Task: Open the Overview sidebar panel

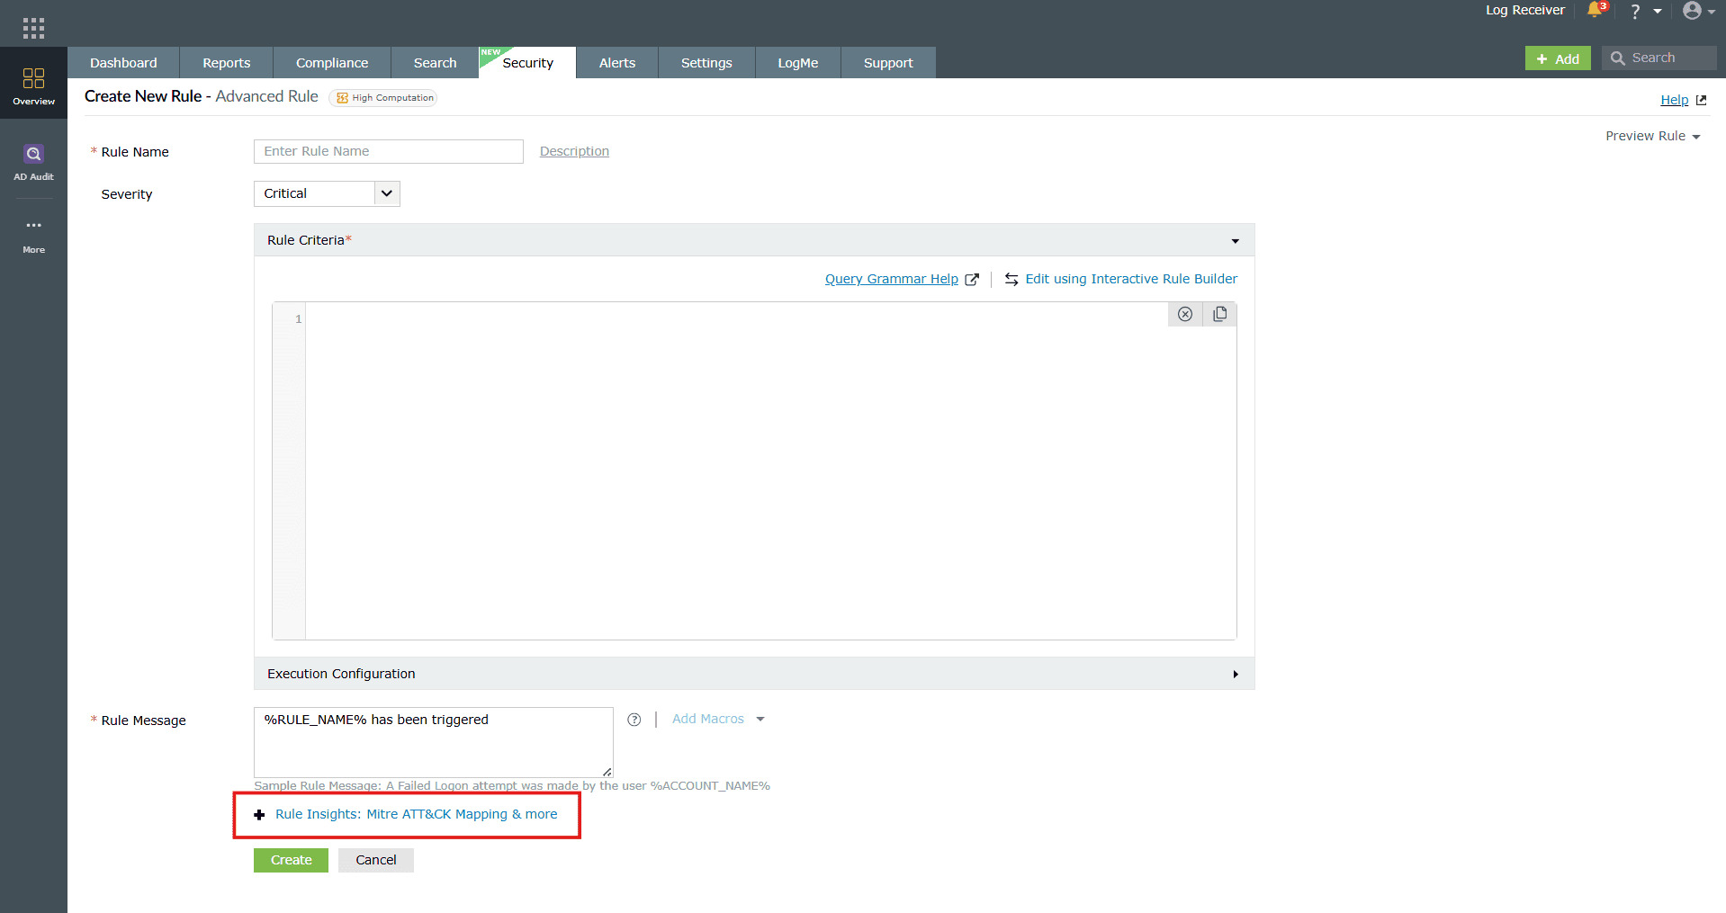Action: 33,85
